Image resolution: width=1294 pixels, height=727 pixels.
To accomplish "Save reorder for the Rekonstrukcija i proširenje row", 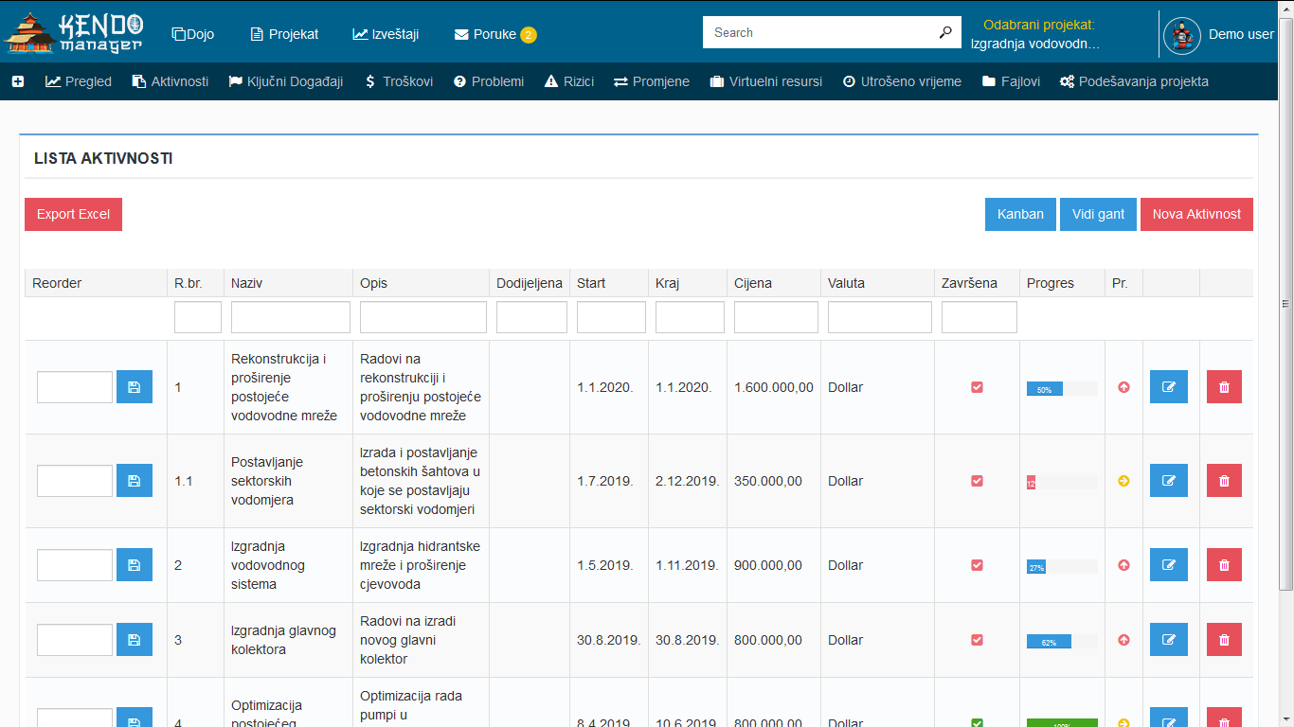I will click(x=134, y=387).
